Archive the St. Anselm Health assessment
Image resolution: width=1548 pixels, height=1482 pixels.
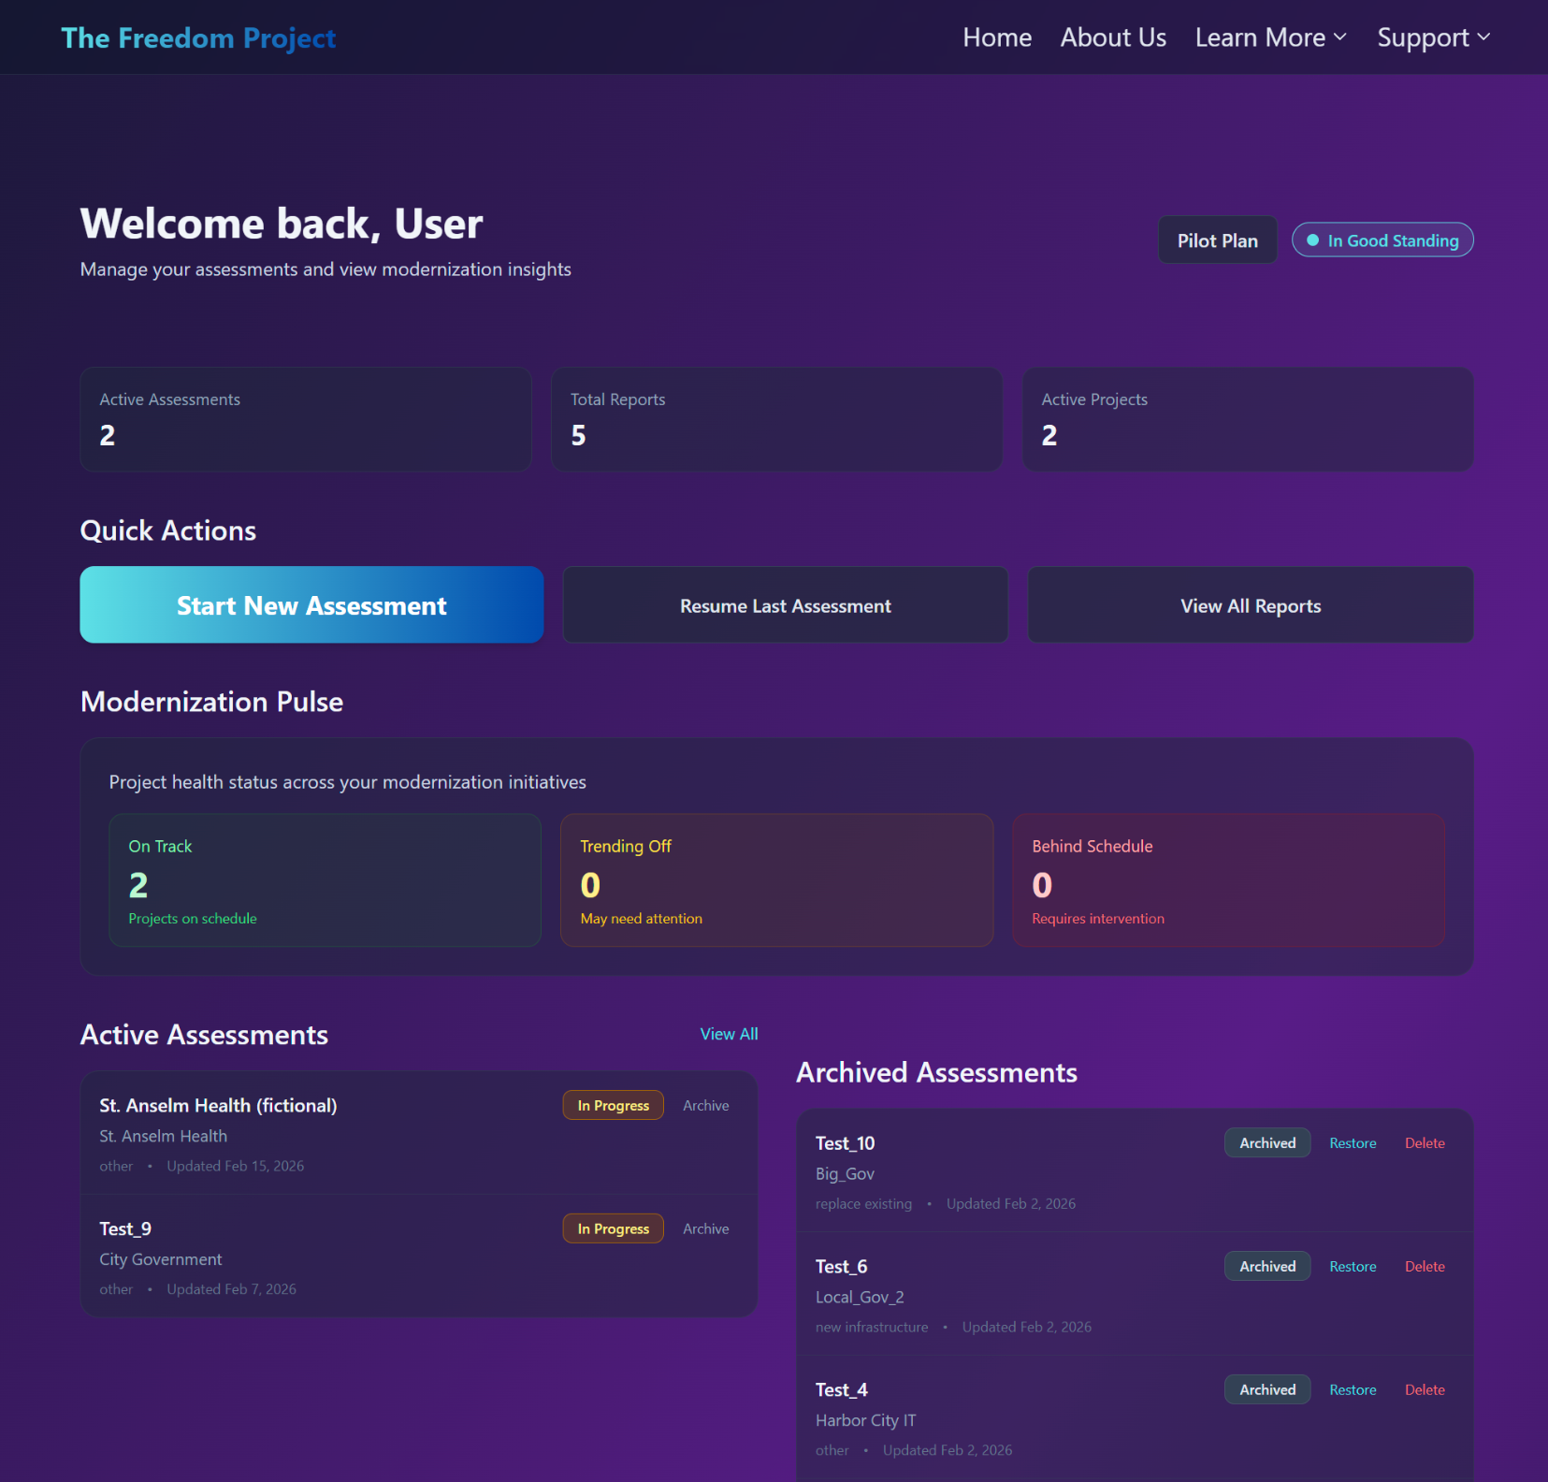pos(705,1105)
